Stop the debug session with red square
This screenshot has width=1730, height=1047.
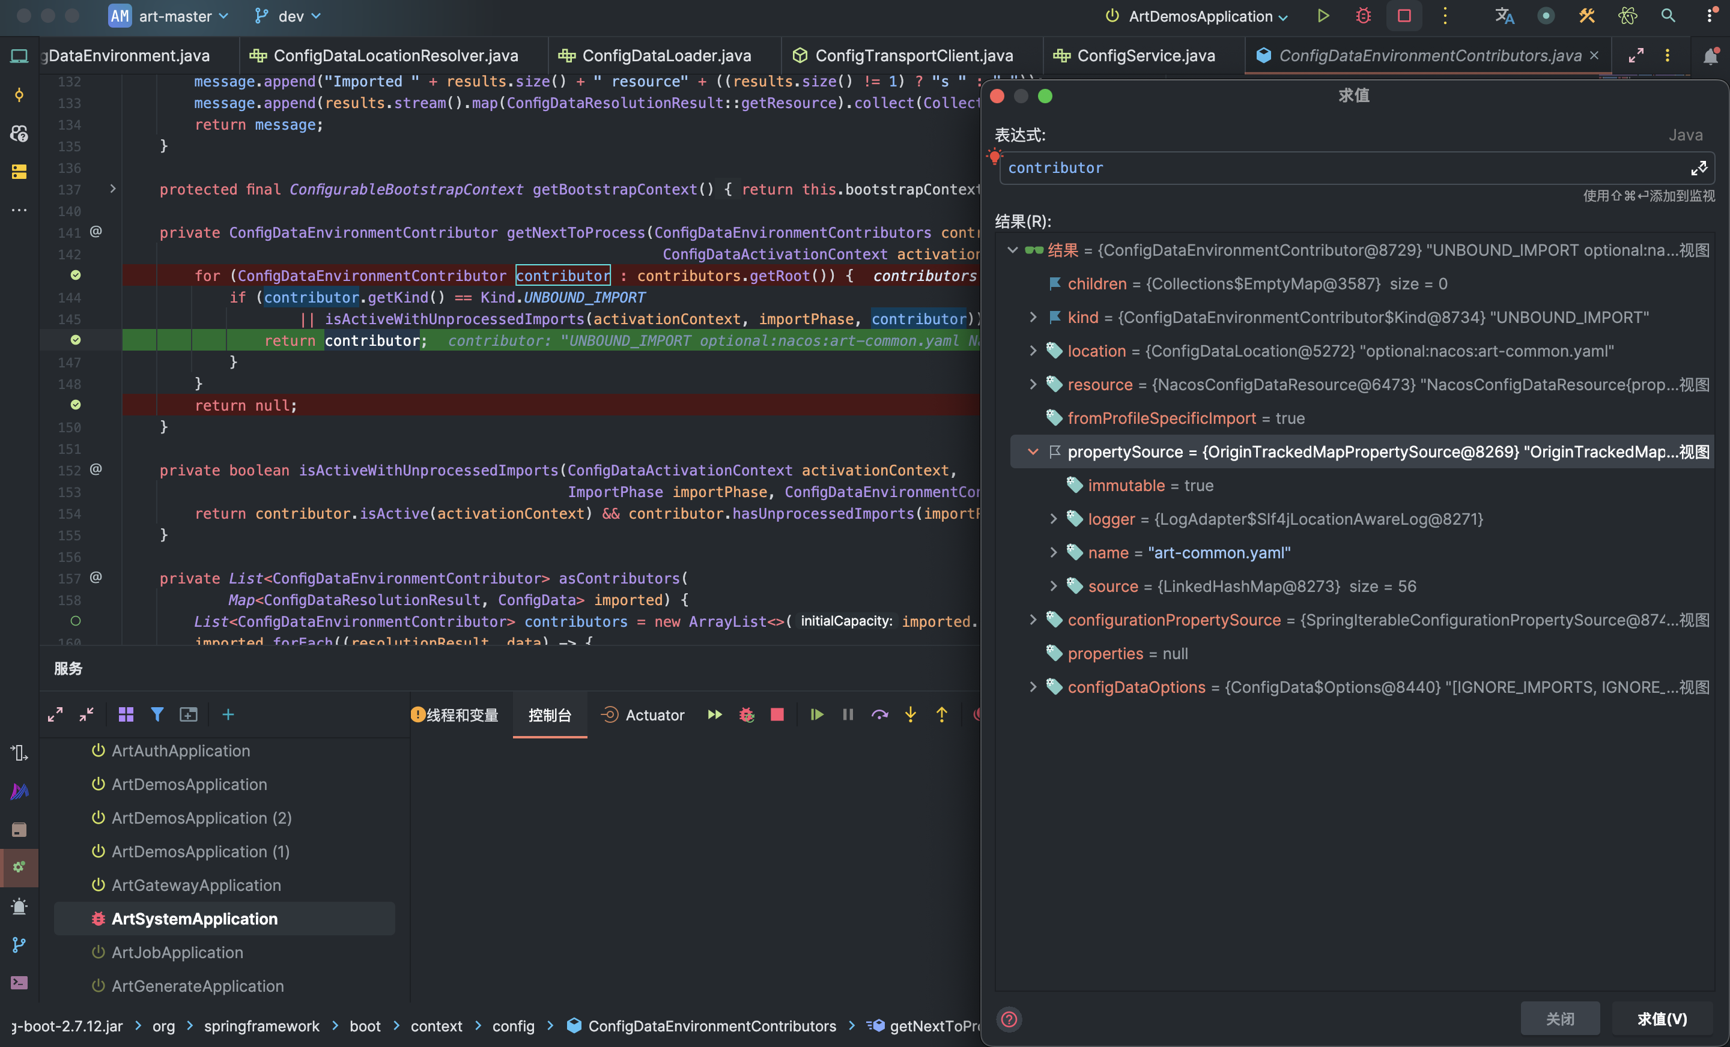coord(777,714)
